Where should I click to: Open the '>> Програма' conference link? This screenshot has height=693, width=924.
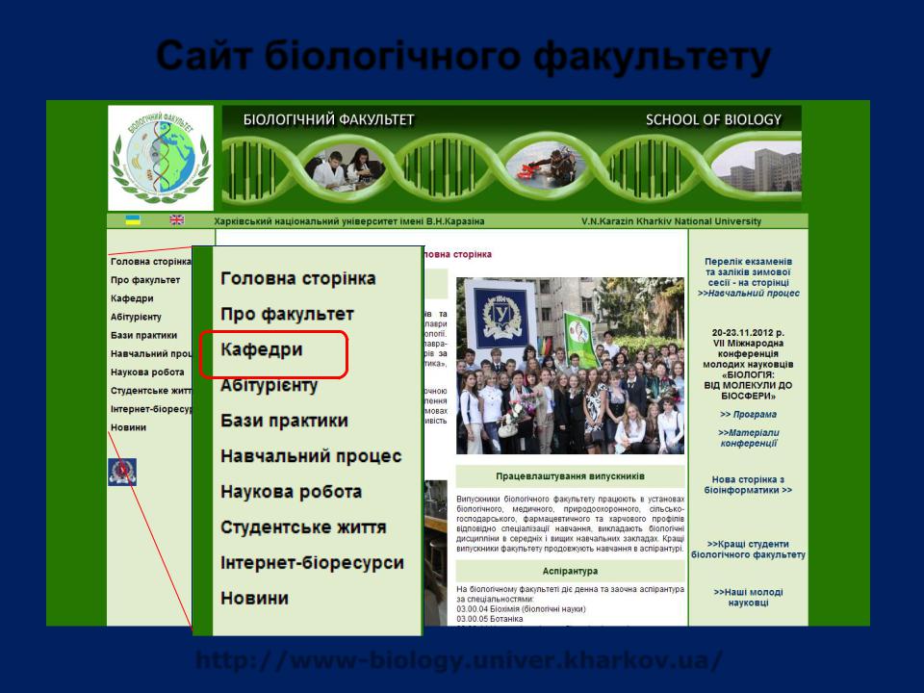[x=749, y=414]
